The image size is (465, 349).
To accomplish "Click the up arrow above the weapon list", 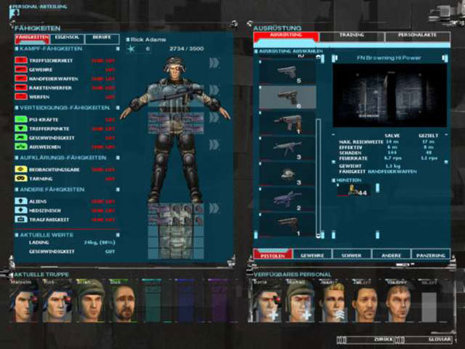I will coord(319,57).
